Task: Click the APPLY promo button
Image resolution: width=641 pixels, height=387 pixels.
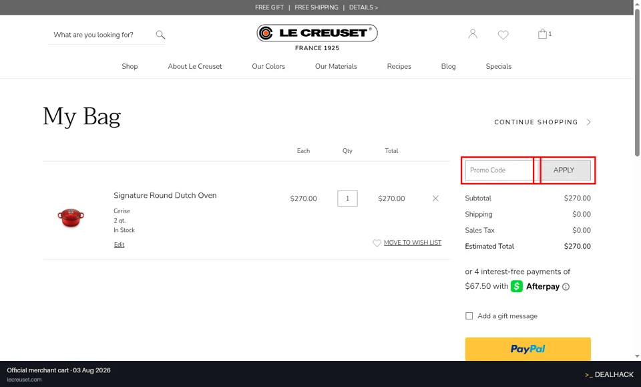Action: 564,170
